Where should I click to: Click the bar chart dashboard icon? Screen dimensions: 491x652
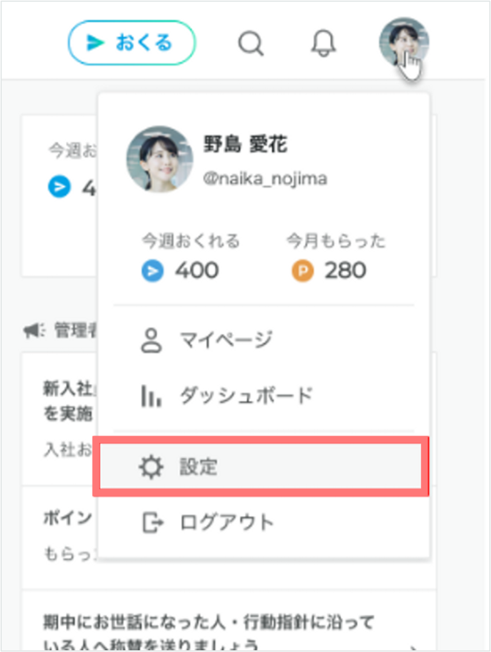point(151,396)
